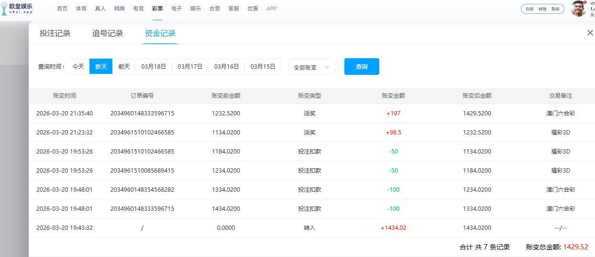Click order number 2034960148354568282
The width and height of the screenshot is (595, 257).
(142, 190)
